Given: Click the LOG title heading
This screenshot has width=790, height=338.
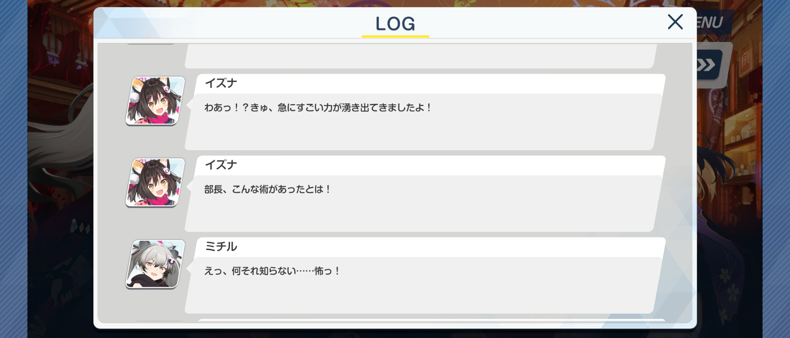Looking at the screenshot, I should (395, 23).
